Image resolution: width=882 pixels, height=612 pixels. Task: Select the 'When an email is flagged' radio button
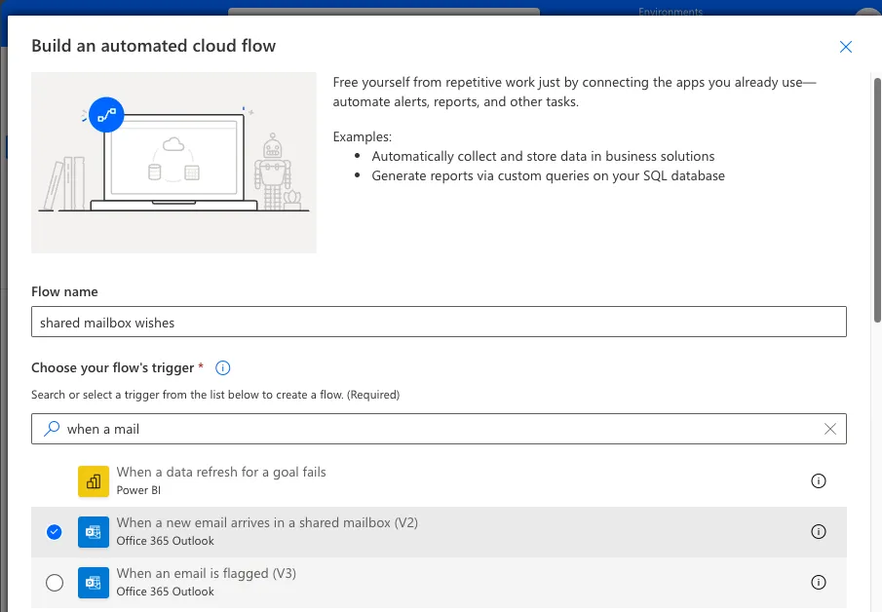55,583
